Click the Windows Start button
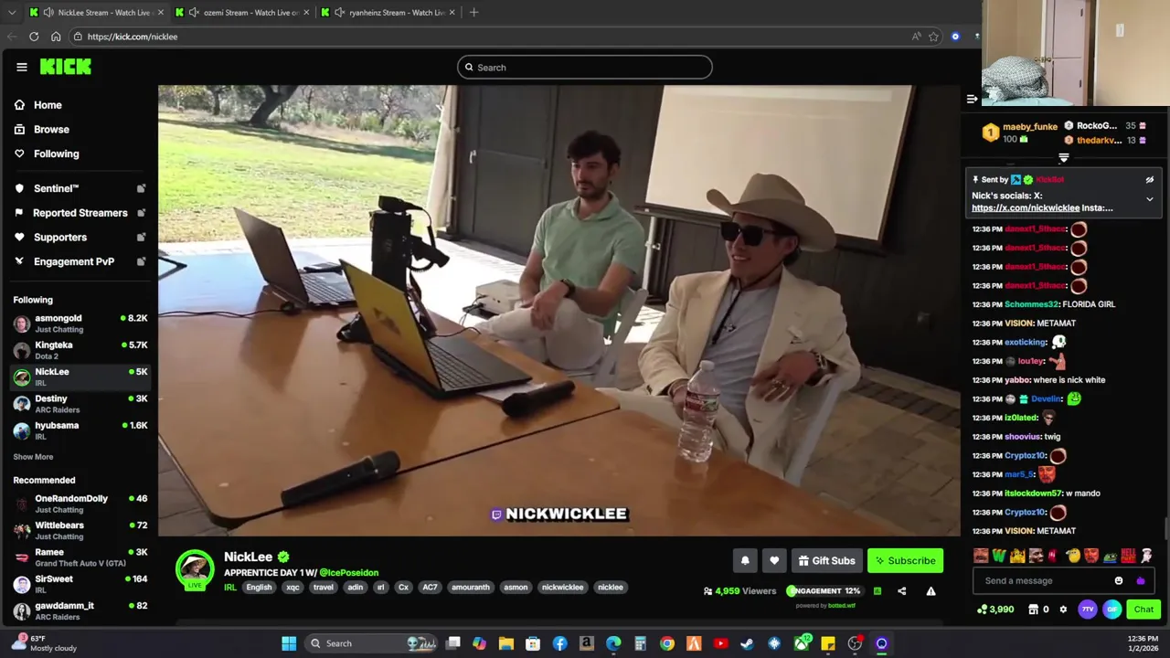This screenshot has width=1170, height=658. 289,643
